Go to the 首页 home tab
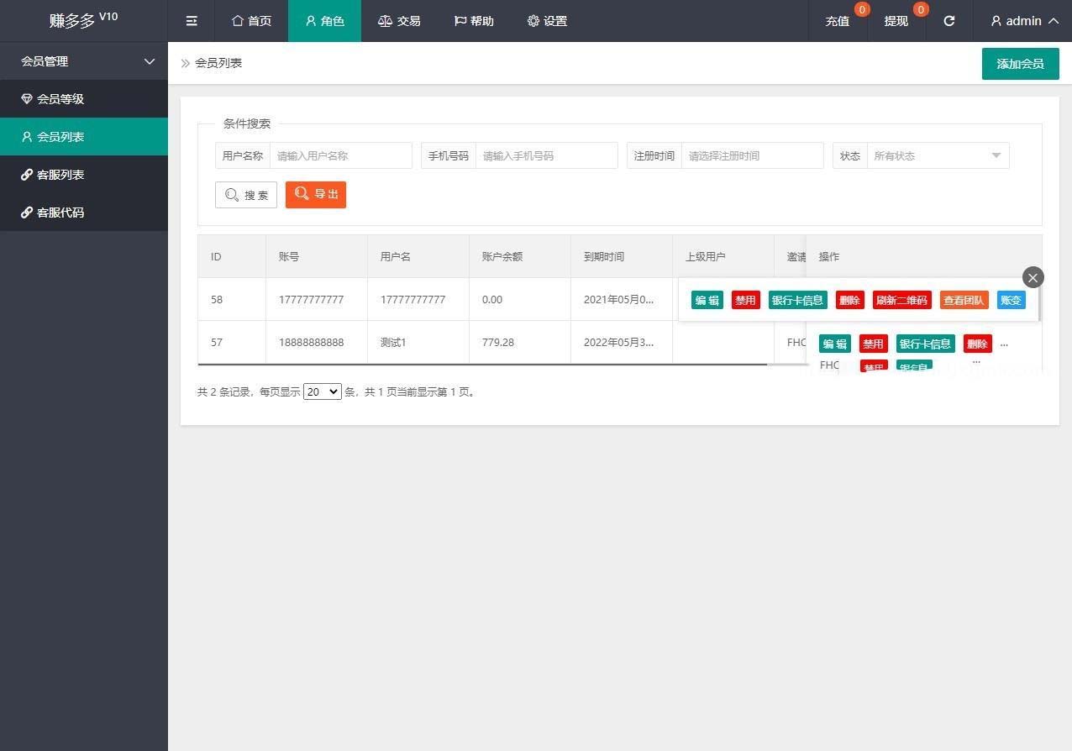Screen dimensions: 1072x751 [x=251, y=21]
